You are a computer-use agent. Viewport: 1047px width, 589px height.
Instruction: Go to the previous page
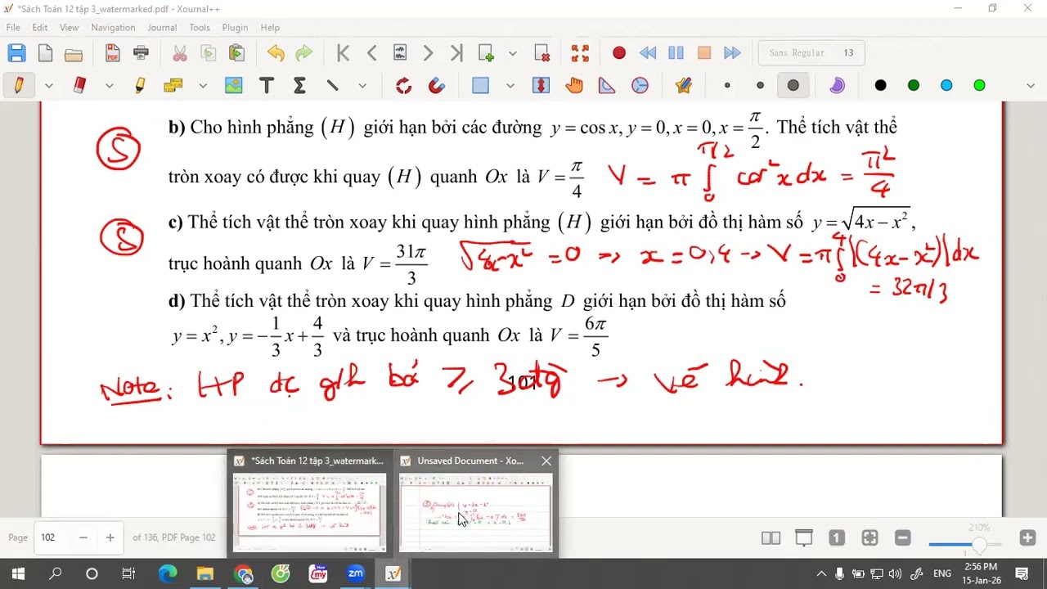pyautogui.click(x=371, y=53)
